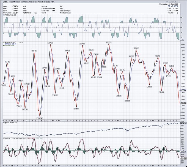This screenshot has height=167, width=187.
Task: Click the -834.01 trough label
Action: [76, 109]
